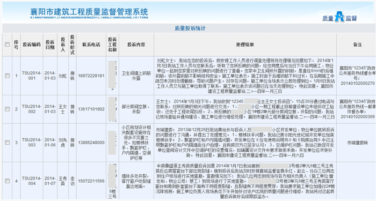Select the checkbox for row 3 刘先虎
The image size is (376, 201).
point(7,143)
